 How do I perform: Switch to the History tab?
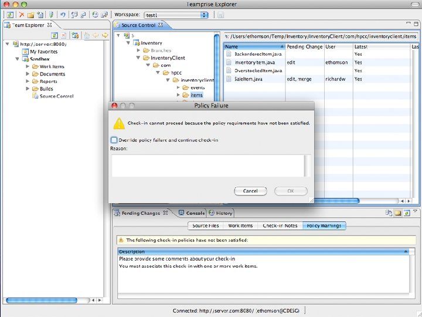pyautogui.click(x=221, y=213)
